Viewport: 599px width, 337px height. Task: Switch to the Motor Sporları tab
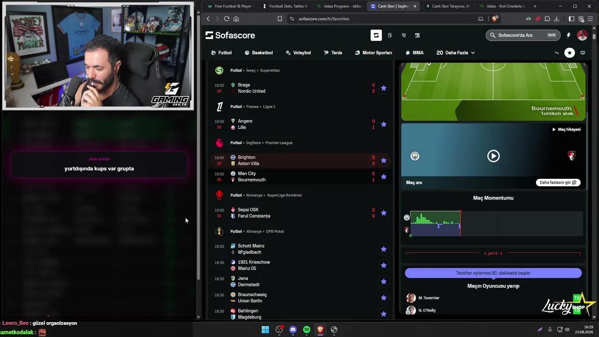pyautogui.click(x=373, y=53)
